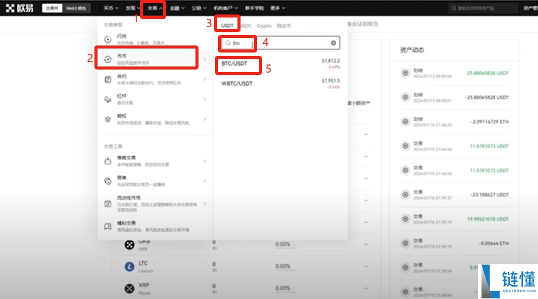The height and width of the screenshot is (299, 538).
Task: Go to 新手学院 in the navigation bar
Action: 254,8
